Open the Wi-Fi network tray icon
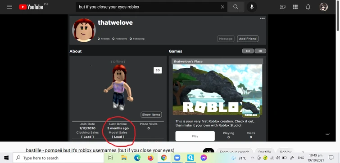340x163 pixels. click(x=272, y=158)
